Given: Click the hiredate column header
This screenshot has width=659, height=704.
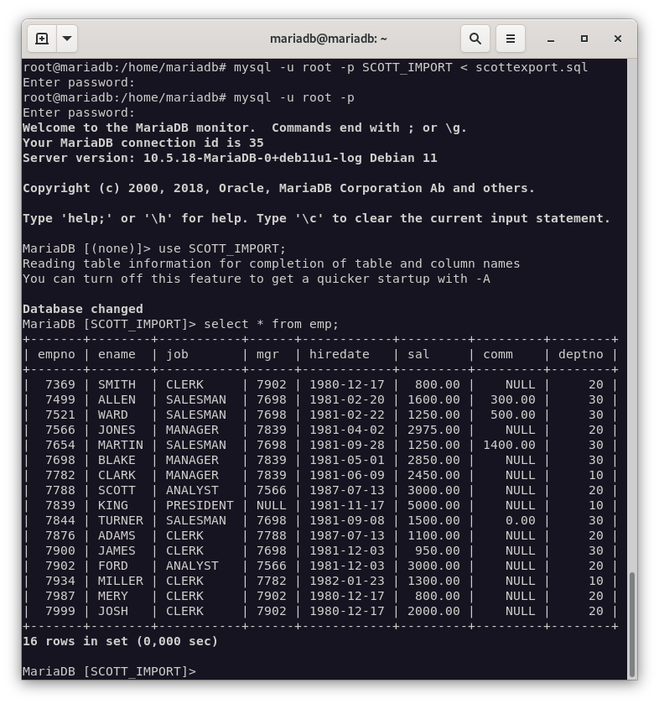Looking at the screenshot, I should [x=339, y=354].
